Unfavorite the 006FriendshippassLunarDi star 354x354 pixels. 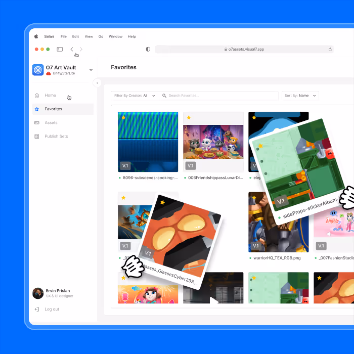pyautogui.click(x=189, y=118)
